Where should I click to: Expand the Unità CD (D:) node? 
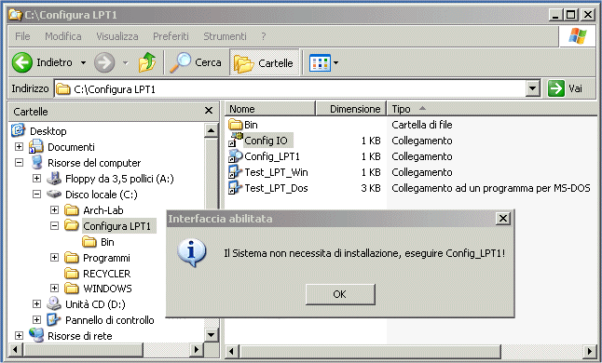pos(36,304)
